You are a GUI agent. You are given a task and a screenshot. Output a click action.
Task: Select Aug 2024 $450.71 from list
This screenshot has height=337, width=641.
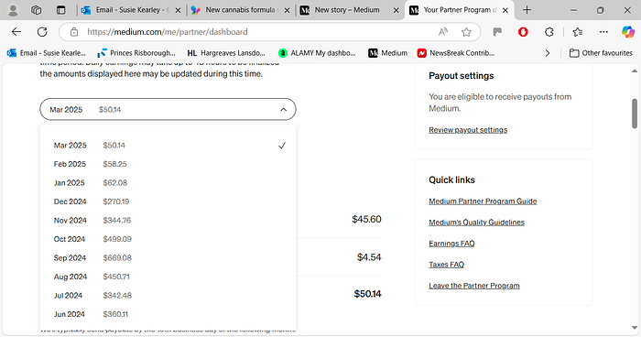tap(168, 277)
